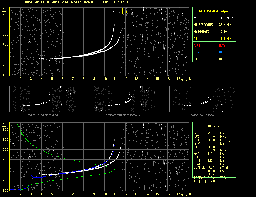Click the white foF2 marker line in top ionogram
This screenshot has width=256, height=197.
[x=115, y=10]
